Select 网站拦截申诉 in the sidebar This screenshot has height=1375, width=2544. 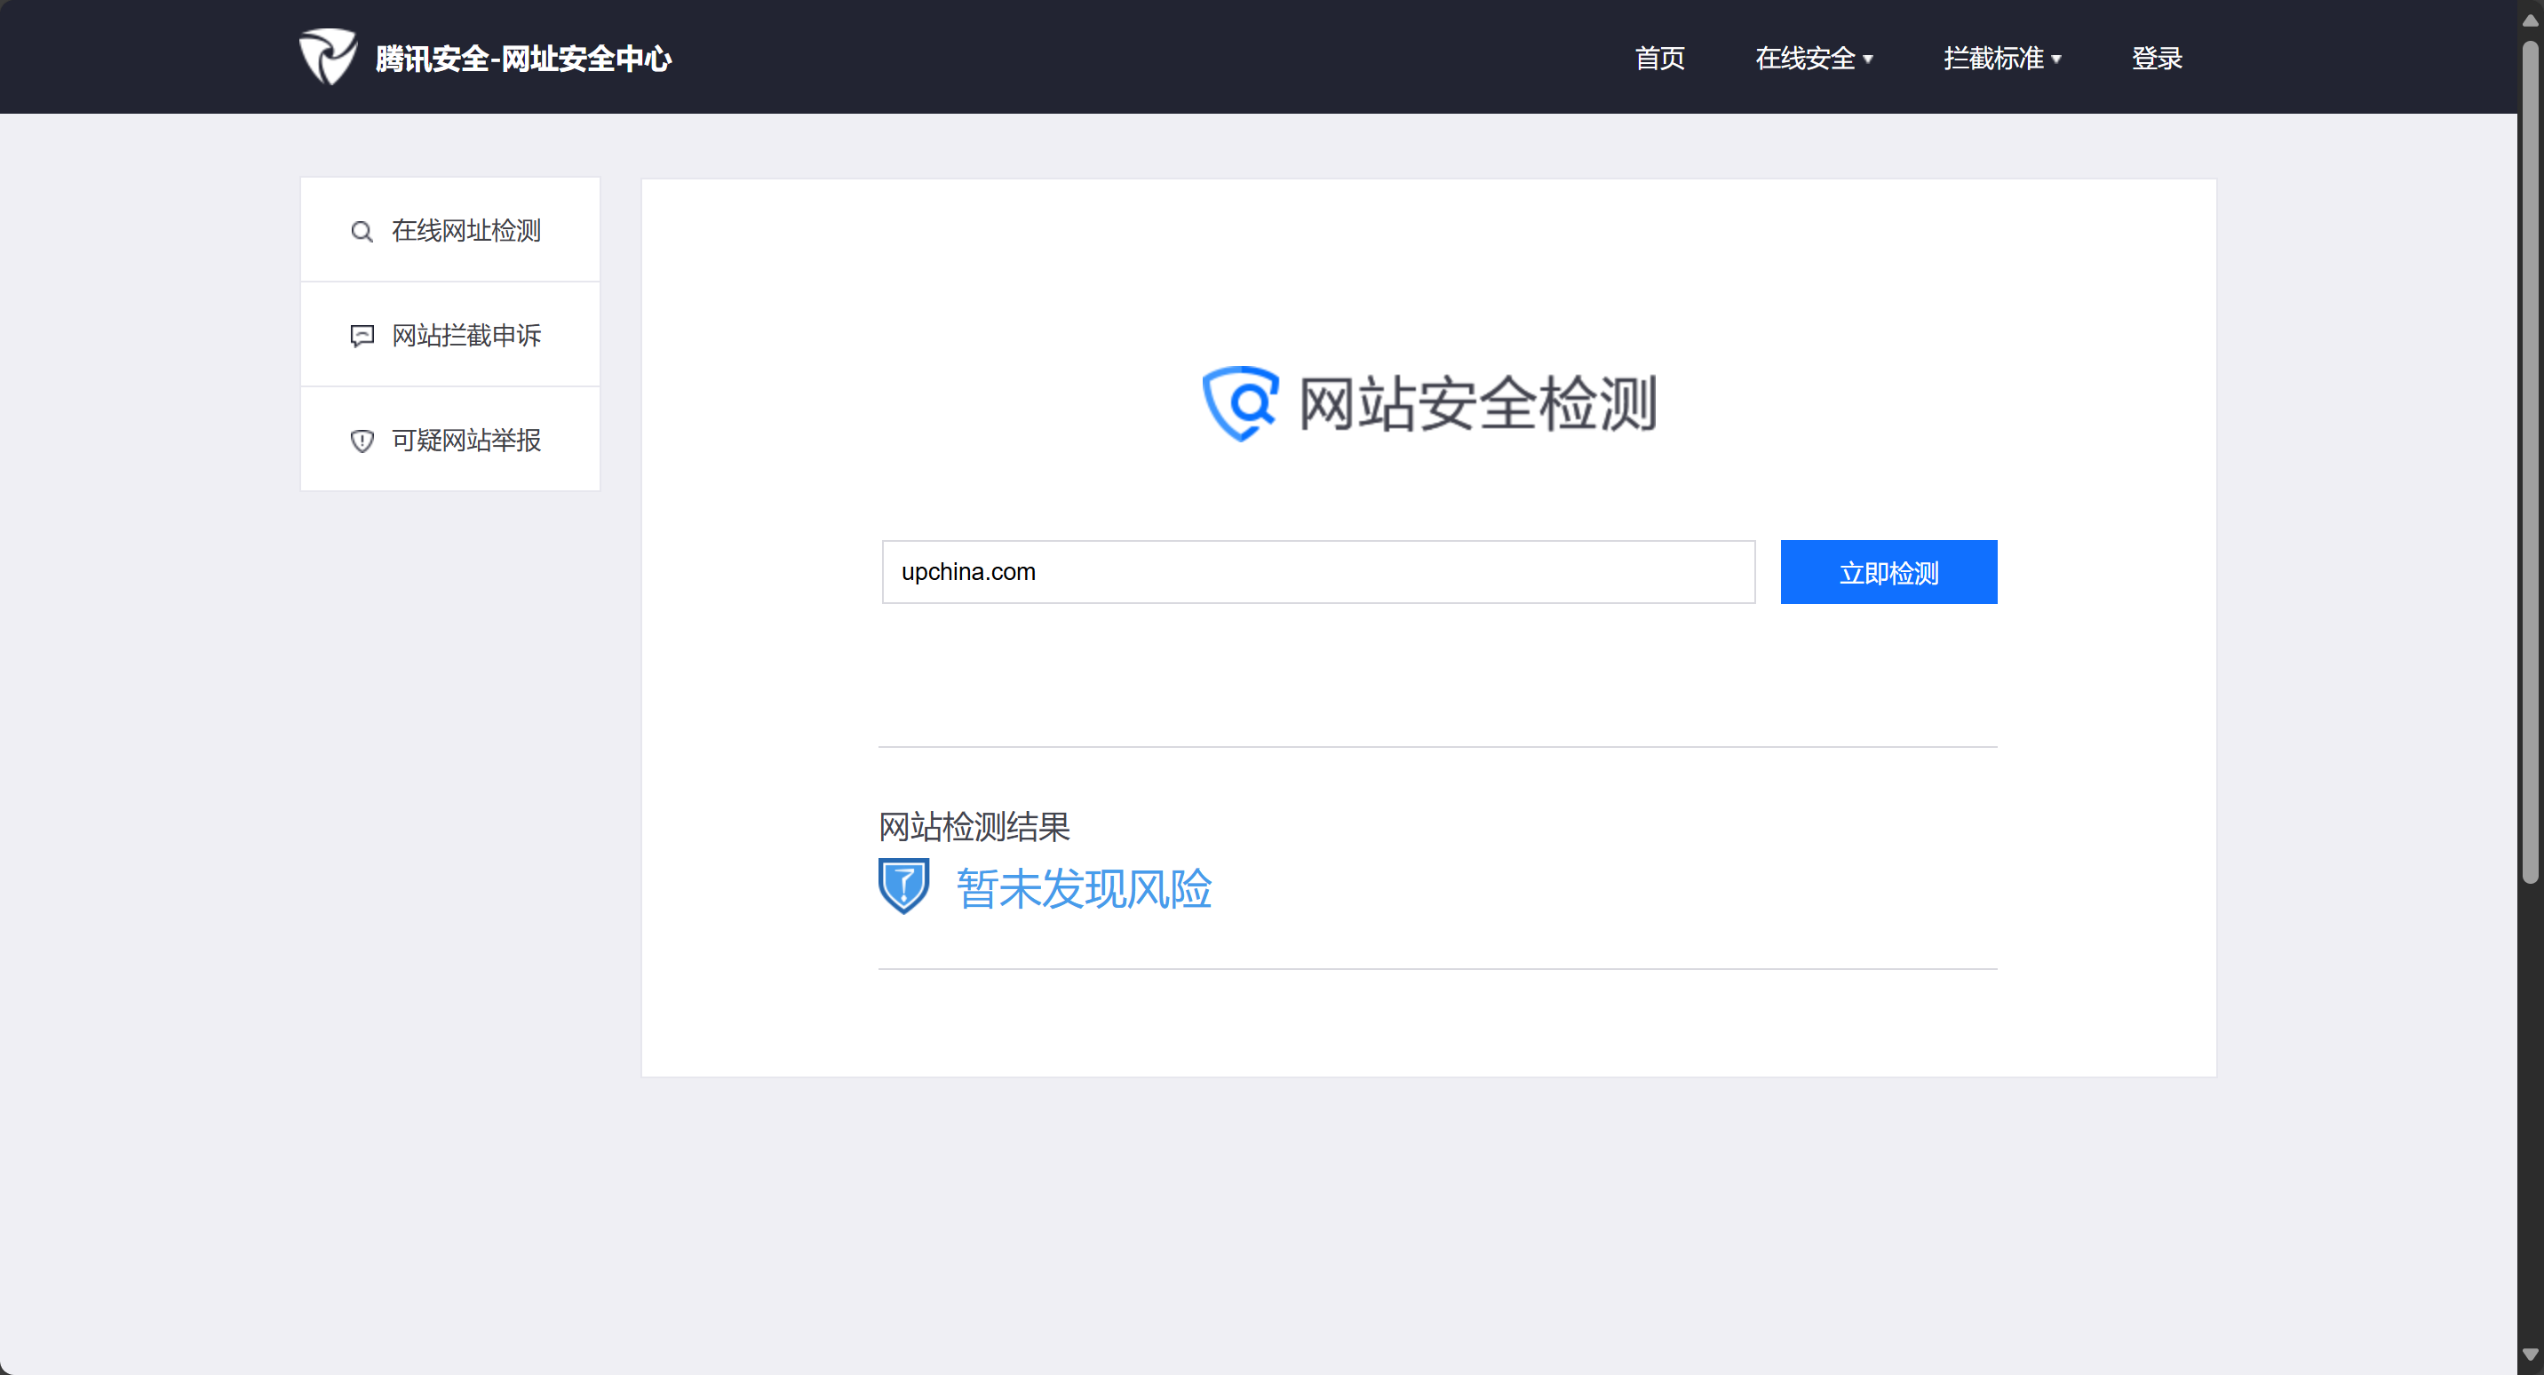[x=466, y=336]
